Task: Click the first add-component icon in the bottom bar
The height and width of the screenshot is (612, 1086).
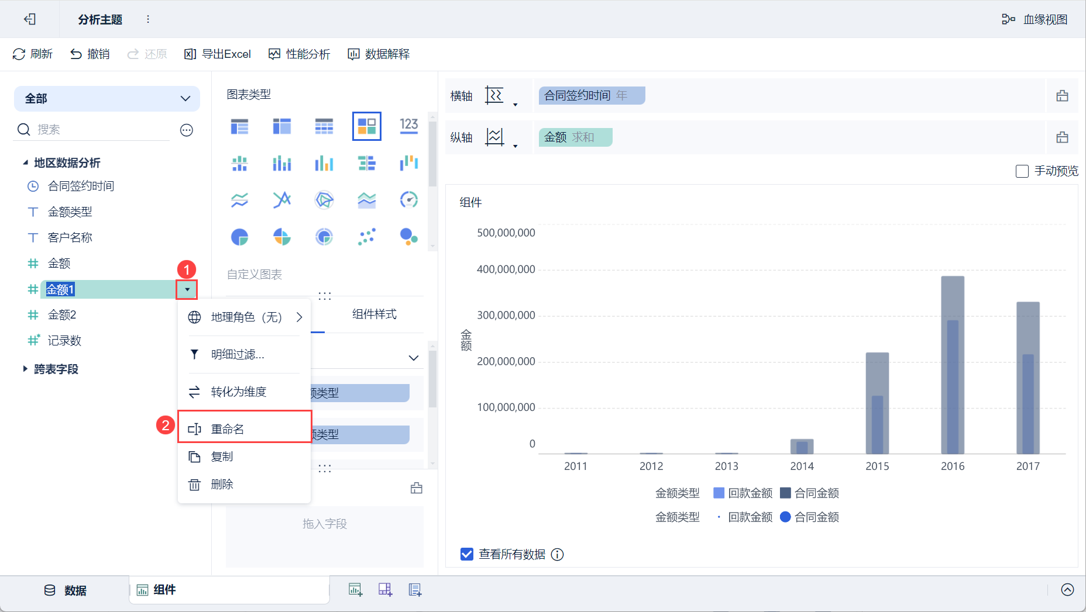Action: tap(355, 590)
